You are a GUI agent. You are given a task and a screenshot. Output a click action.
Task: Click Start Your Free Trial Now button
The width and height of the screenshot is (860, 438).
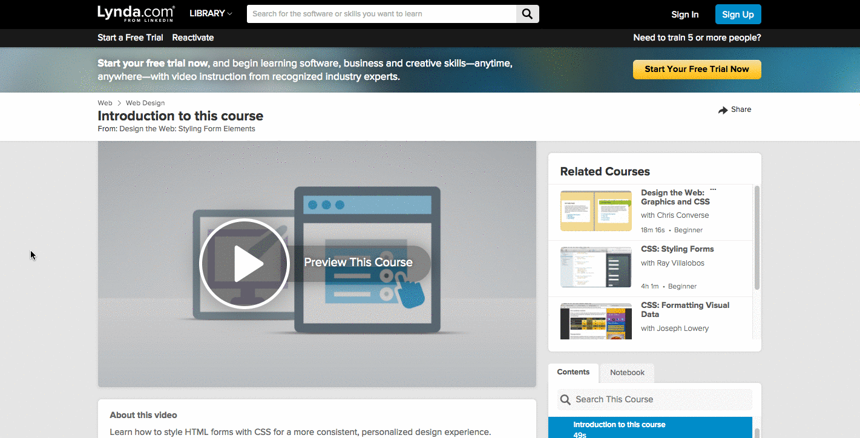[697, 69]
